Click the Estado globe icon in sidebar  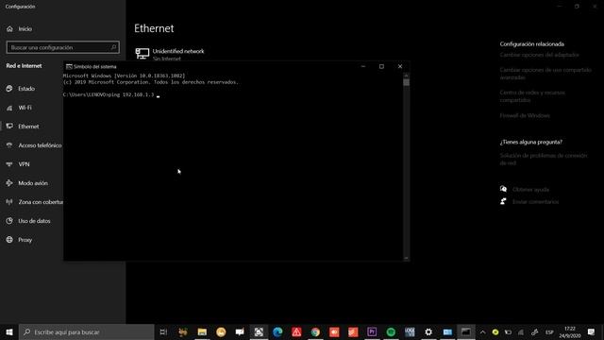[x=9, y=89]
